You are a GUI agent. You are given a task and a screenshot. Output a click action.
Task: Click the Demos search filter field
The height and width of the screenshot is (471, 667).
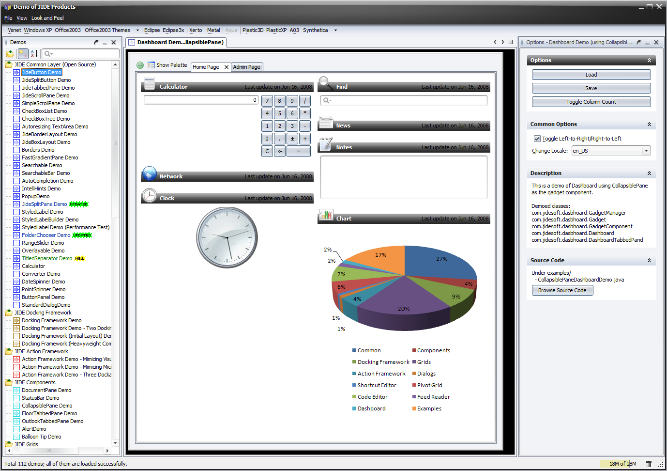click(x=80, y=53)
